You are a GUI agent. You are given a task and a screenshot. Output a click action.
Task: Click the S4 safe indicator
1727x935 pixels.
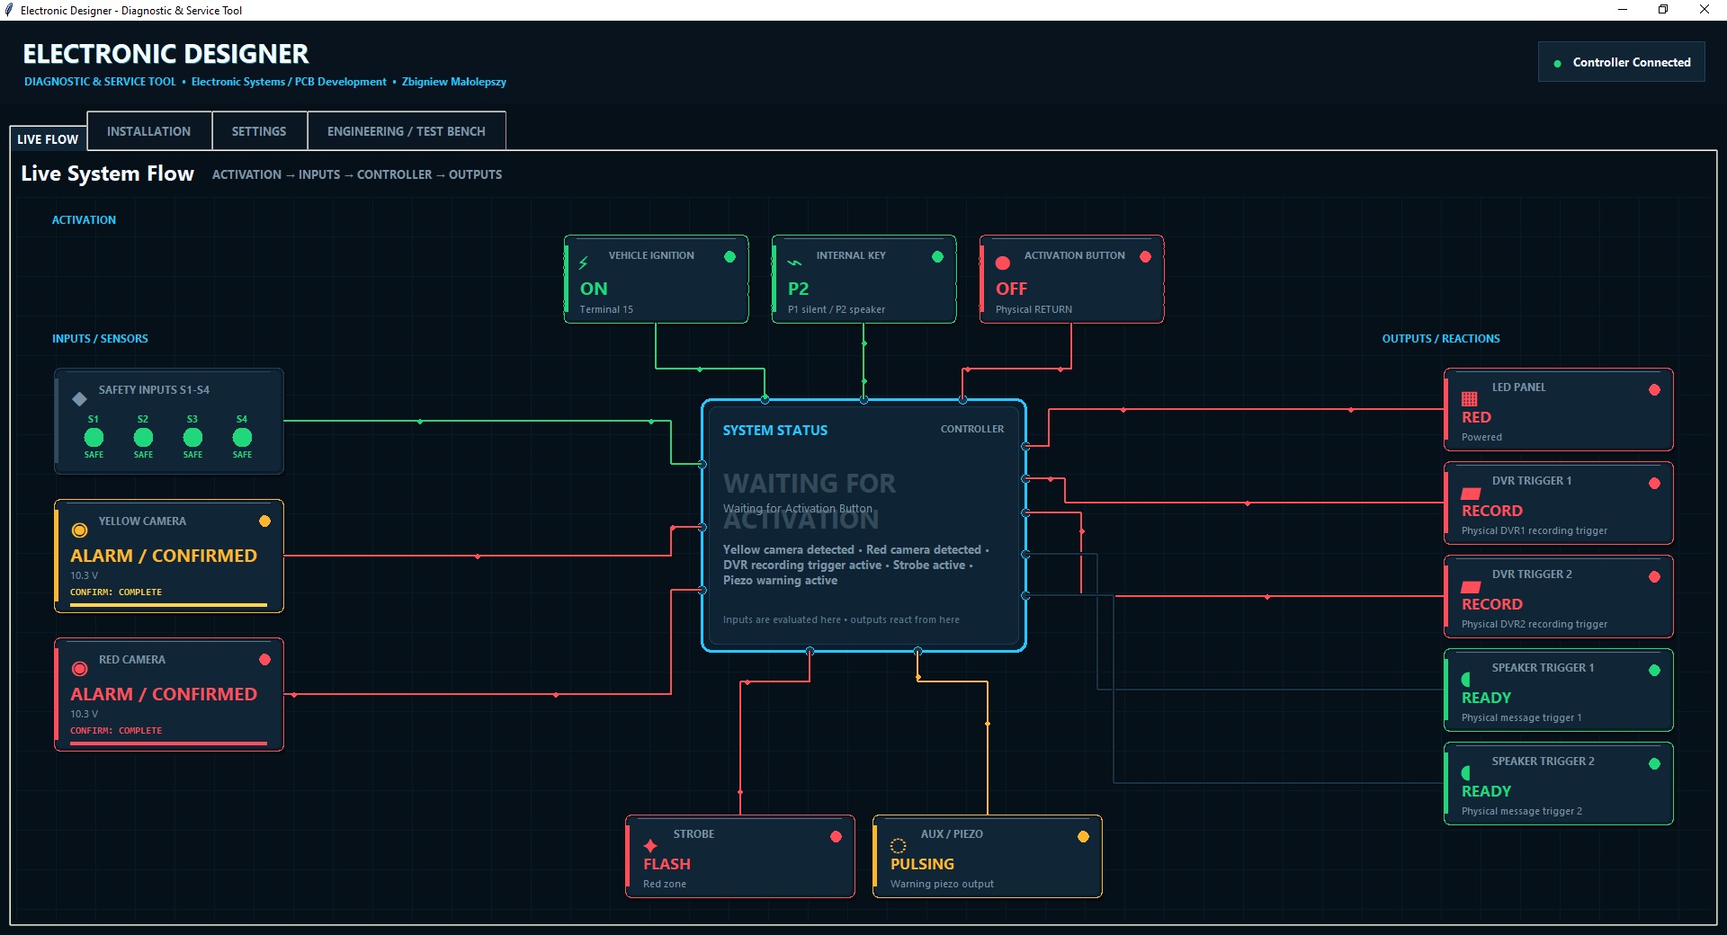(x=242, y=437)
